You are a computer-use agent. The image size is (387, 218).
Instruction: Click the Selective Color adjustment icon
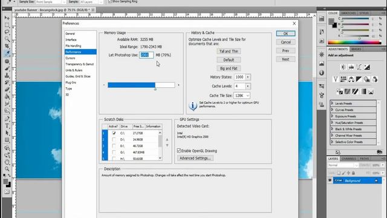coord(371,91)
